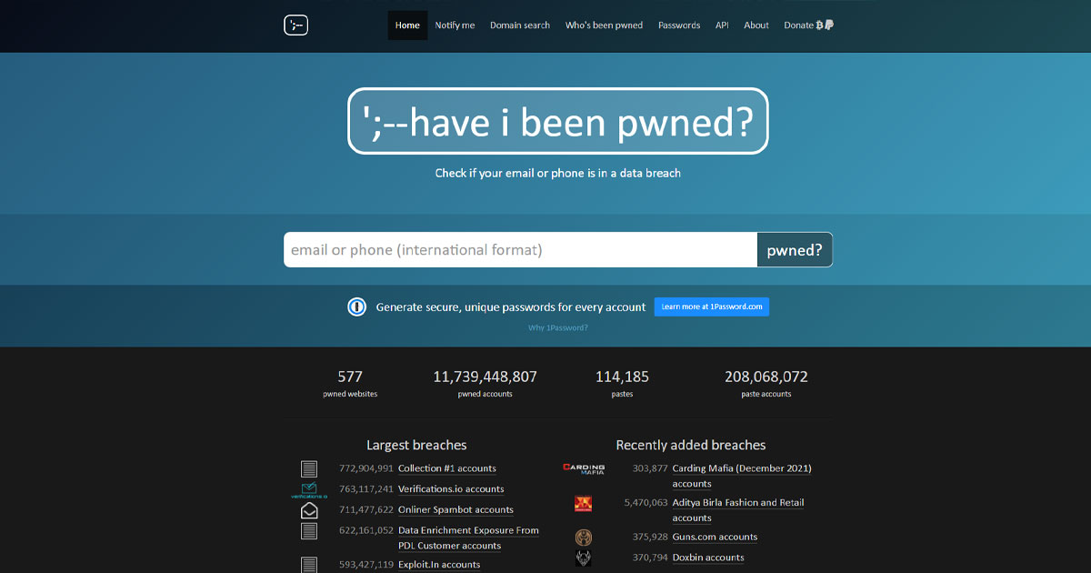
Task: Click the Recently added breaches heading
Action: pyautogui.click(x=691, y=446)
